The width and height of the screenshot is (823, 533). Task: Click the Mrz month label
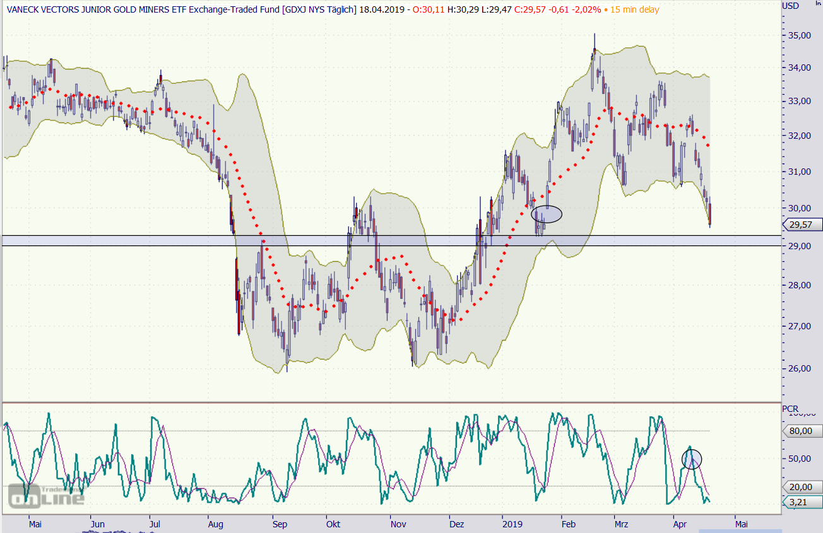point(622,524)
